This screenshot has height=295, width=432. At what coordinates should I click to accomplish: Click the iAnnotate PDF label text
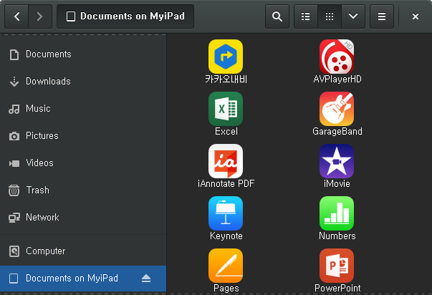[x=226, y=184]
